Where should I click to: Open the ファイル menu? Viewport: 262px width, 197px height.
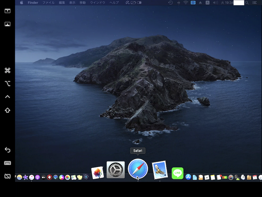[x=48, y=3]
